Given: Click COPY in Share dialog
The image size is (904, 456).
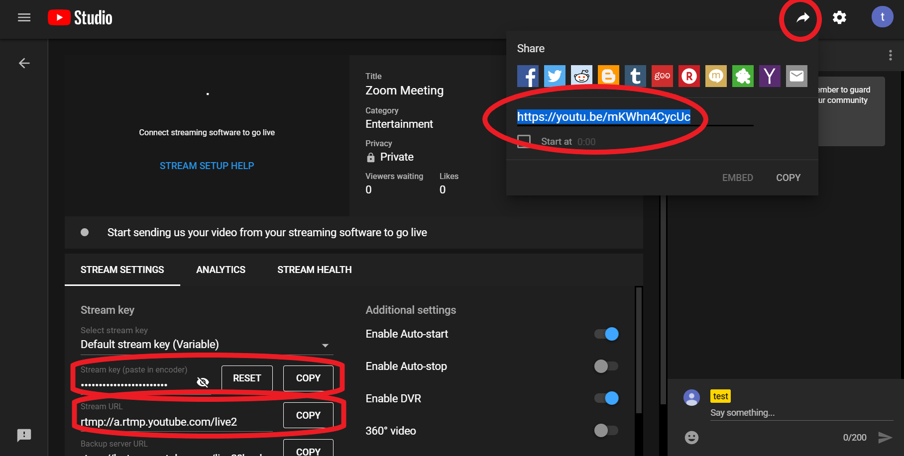Looking at the screenshot, I should [x=788, y=178].
